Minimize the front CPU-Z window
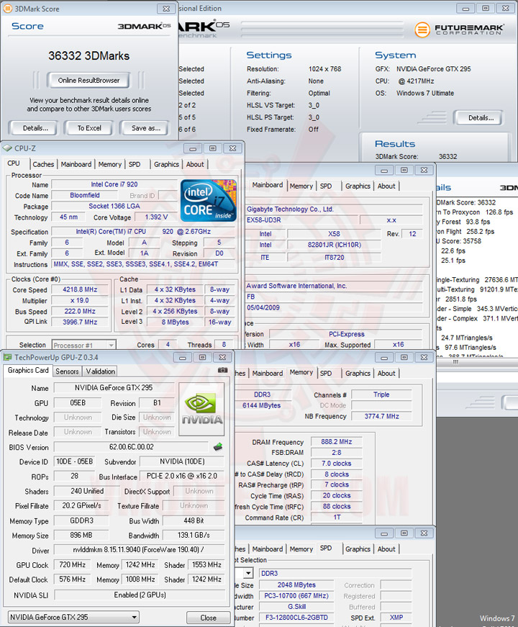The width and height of the screenshot is (518, 627). click(x=193, y=148)
